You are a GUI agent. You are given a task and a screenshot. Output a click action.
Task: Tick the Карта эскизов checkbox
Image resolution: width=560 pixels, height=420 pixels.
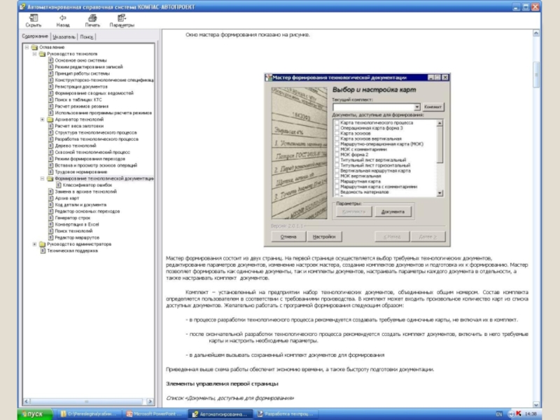(337, 132)
